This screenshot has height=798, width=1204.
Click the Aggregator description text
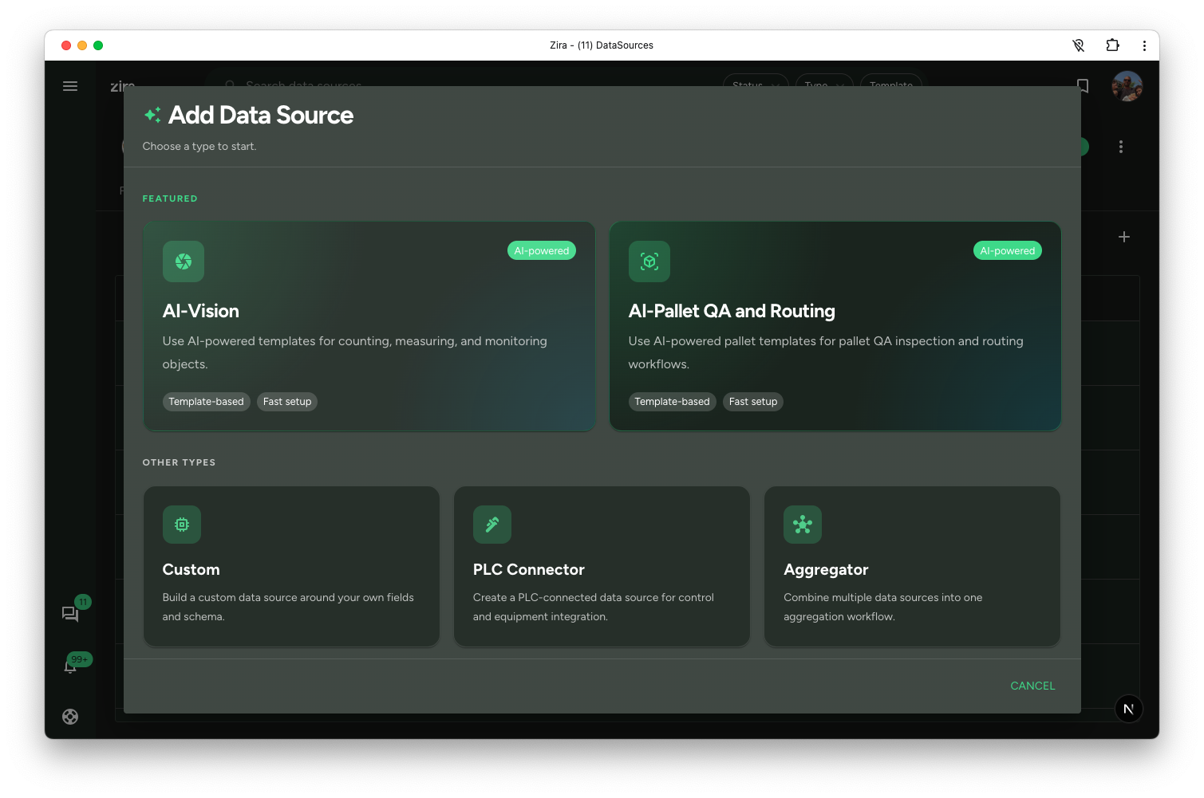click(x=883, y=607)
